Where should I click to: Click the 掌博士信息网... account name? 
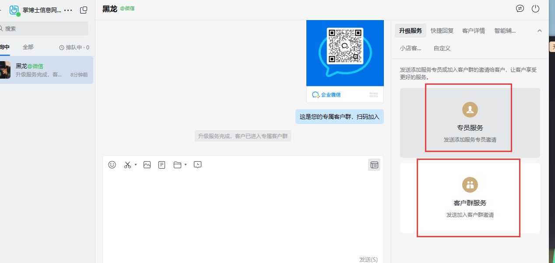point(42,10)
